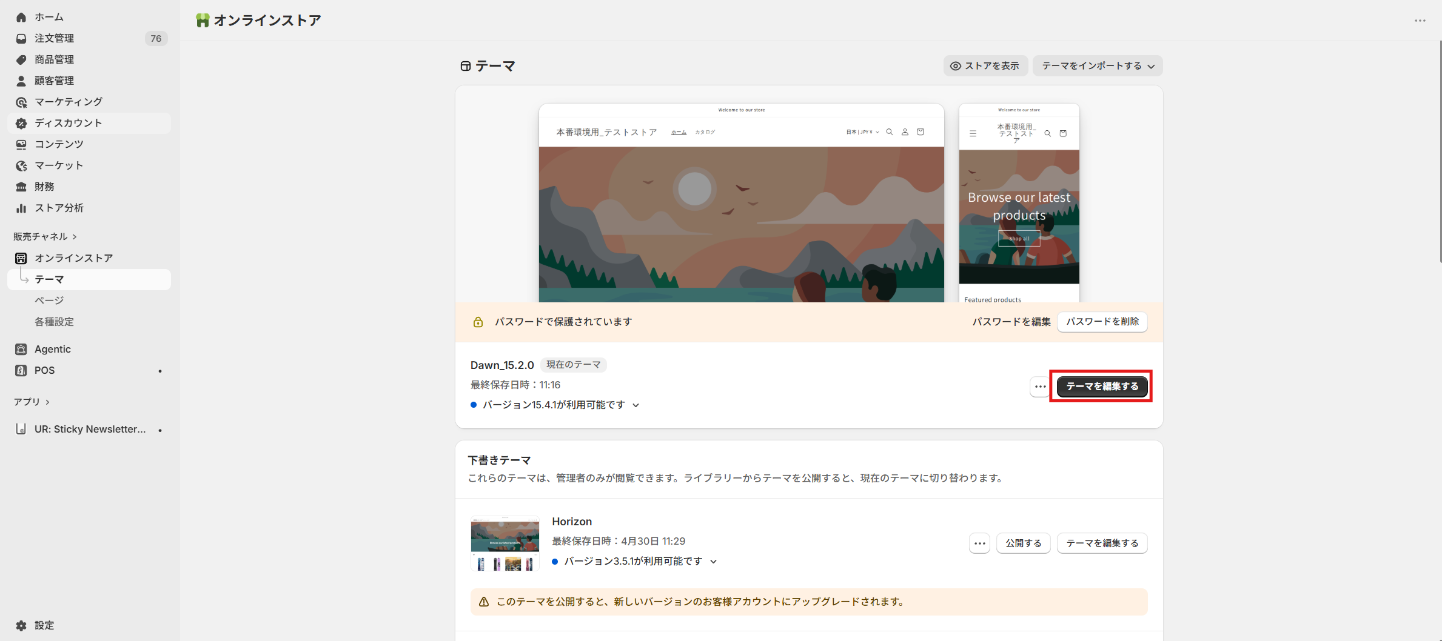This screenshot has width=1442, height=641.
Task: Click the pin dot beside POS
Action: click(x=160, y=371)
